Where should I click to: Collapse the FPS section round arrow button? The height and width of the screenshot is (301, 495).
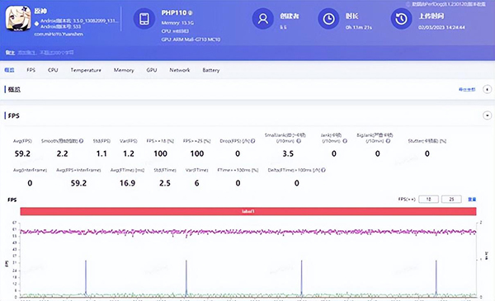point(487,115)
